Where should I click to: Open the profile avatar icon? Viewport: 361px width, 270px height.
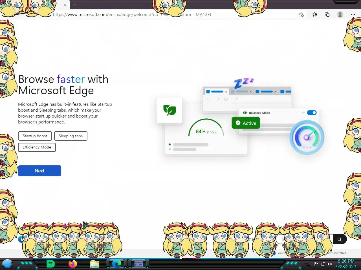click(x=340, y=14)
